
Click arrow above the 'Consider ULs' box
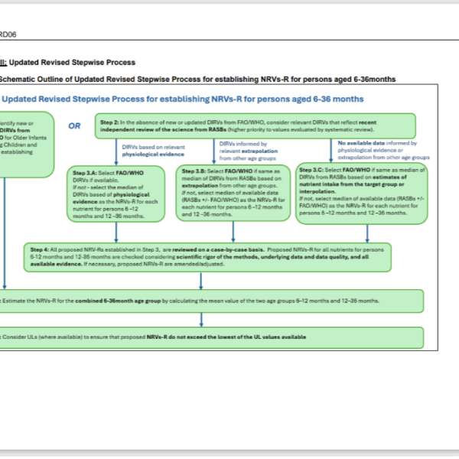point(200,320)
